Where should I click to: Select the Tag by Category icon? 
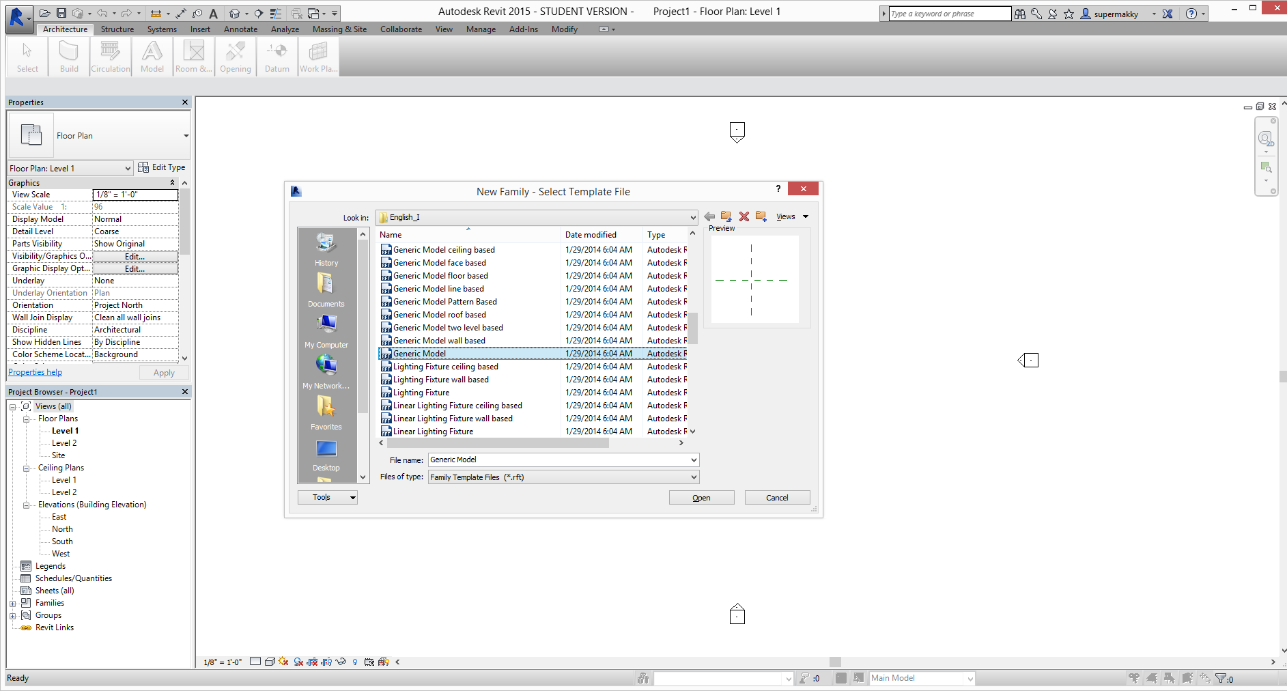point(197,14)
